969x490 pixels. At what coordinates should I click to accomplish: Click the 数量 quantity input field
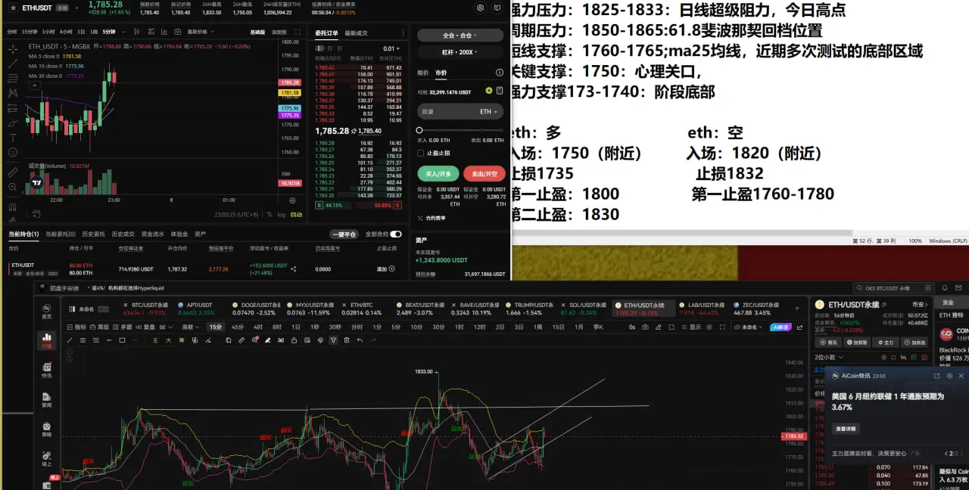460,111
